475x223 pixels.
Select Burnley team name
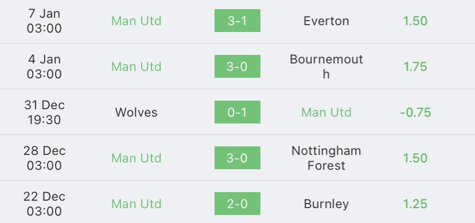[326, 204]
